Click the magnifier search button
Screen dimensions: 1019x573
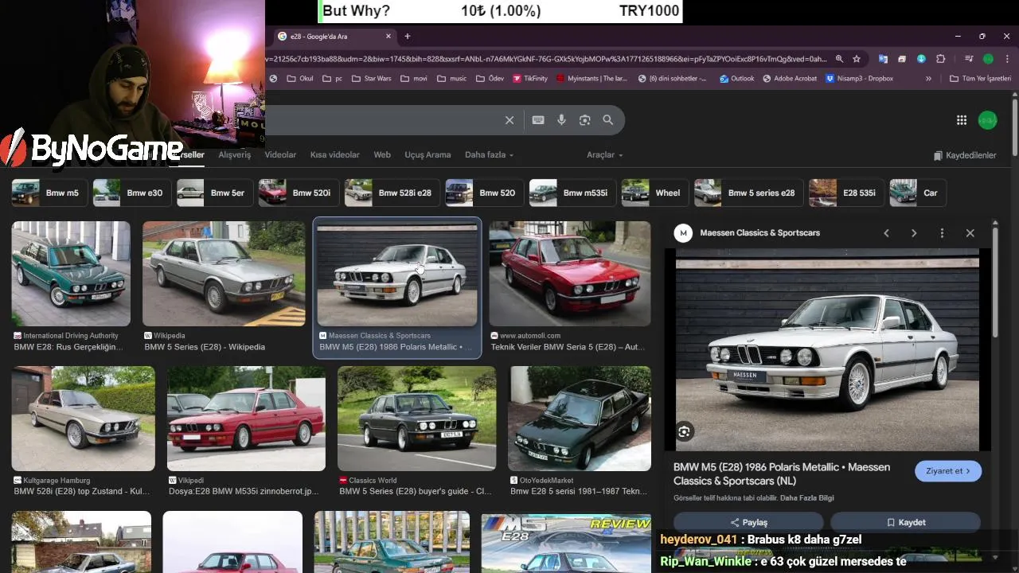tap(608, 120)
